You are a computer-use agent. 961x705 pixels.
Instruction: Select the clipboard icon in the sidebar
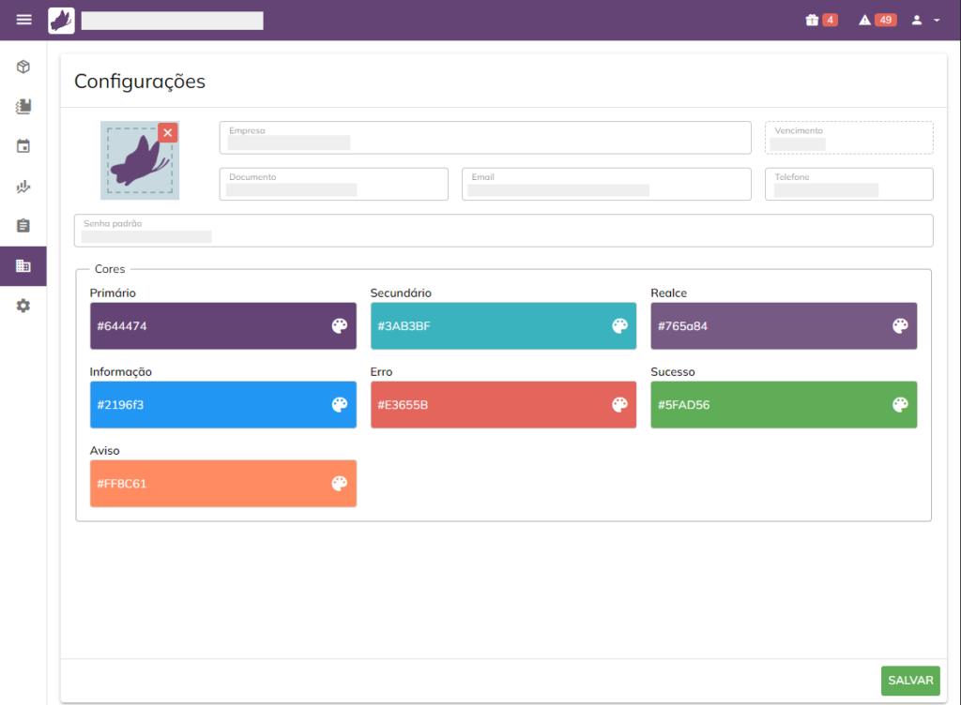[x=23, y=226]
